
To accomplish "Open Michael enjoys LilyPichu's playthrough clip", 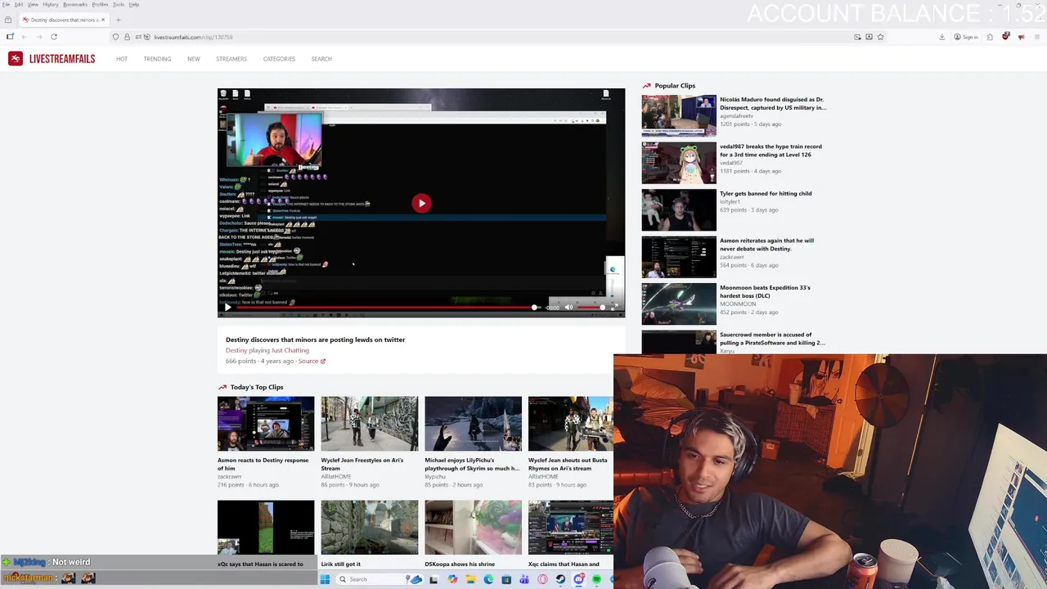I will click(472, 464).
